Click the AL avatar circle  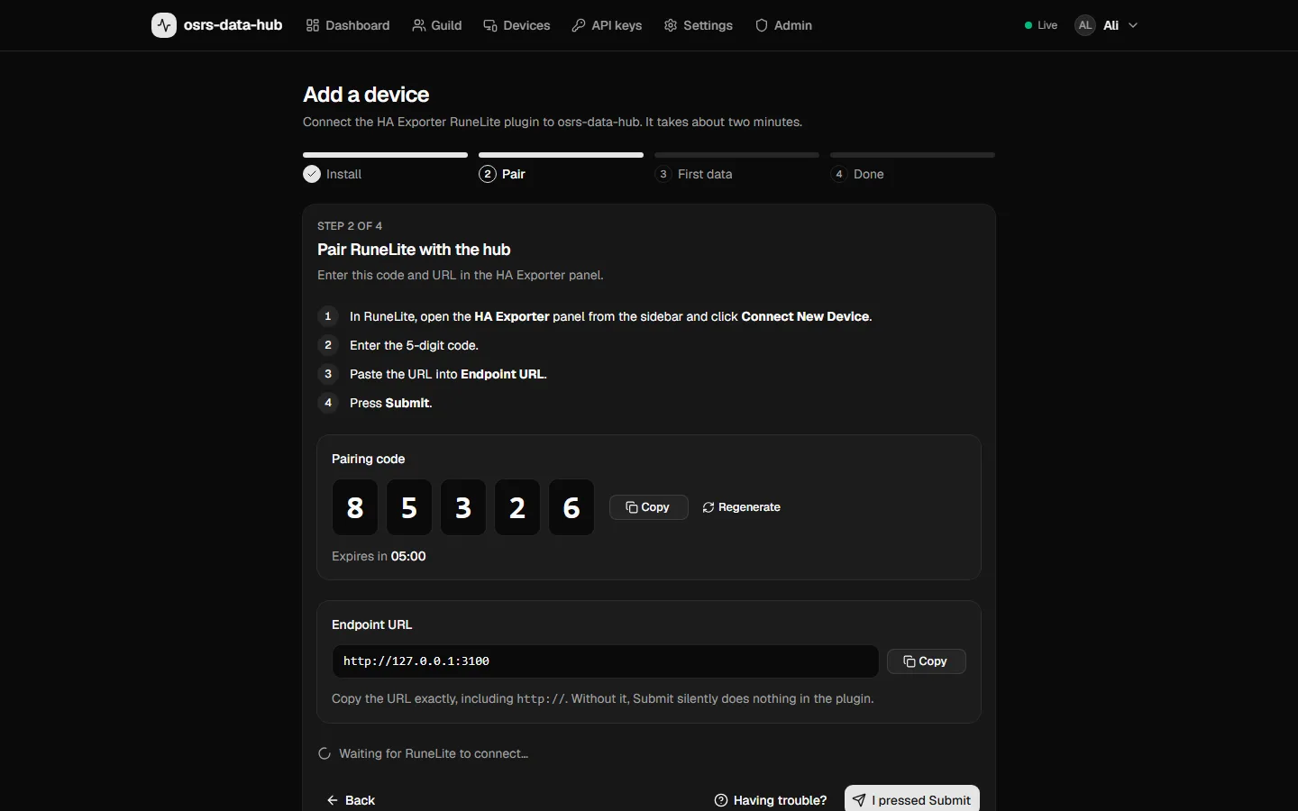[x=1085, y=25]
